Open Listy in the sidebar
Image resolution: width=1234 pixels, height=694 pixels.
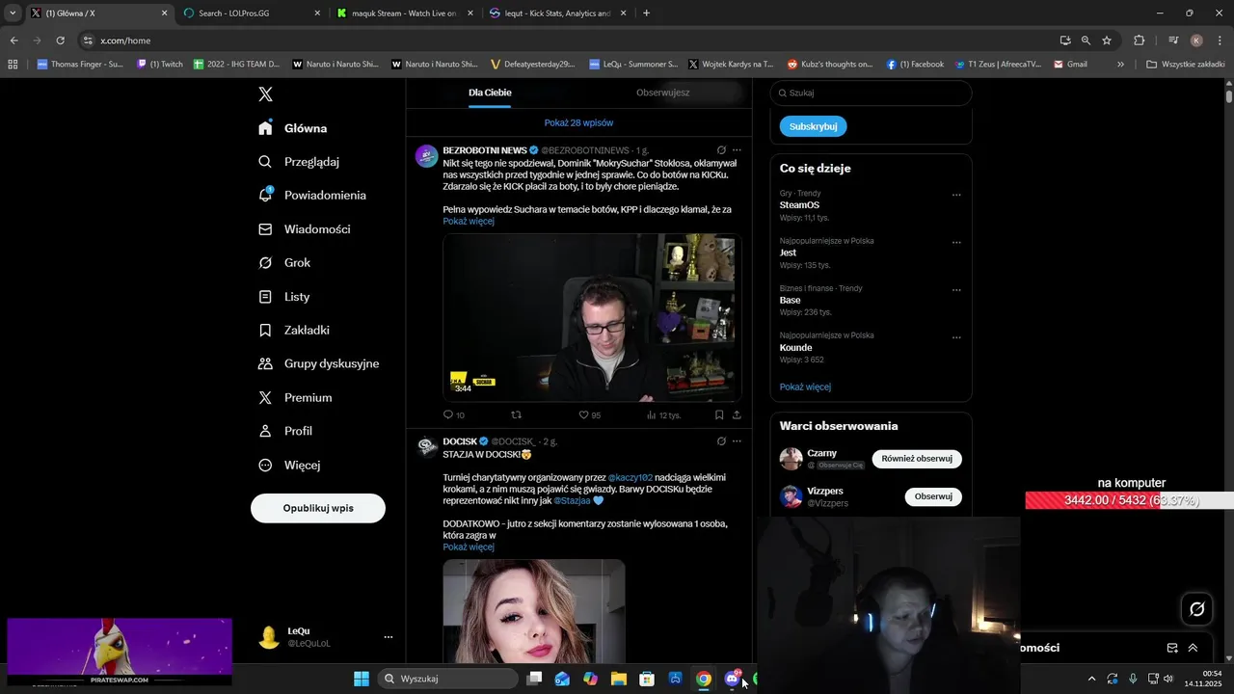(284, 297)
